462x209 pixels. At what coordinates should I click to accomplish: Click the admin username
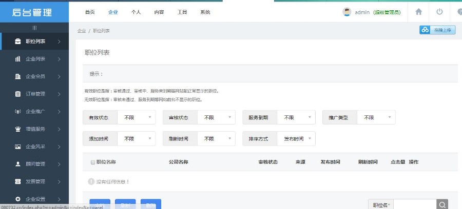(362, 12)
